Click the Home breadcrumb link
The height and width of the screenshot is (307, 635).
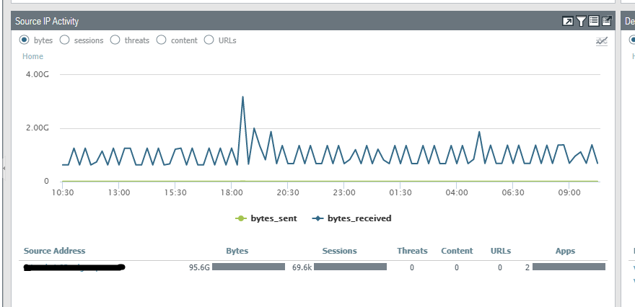[x=32, y=56]
